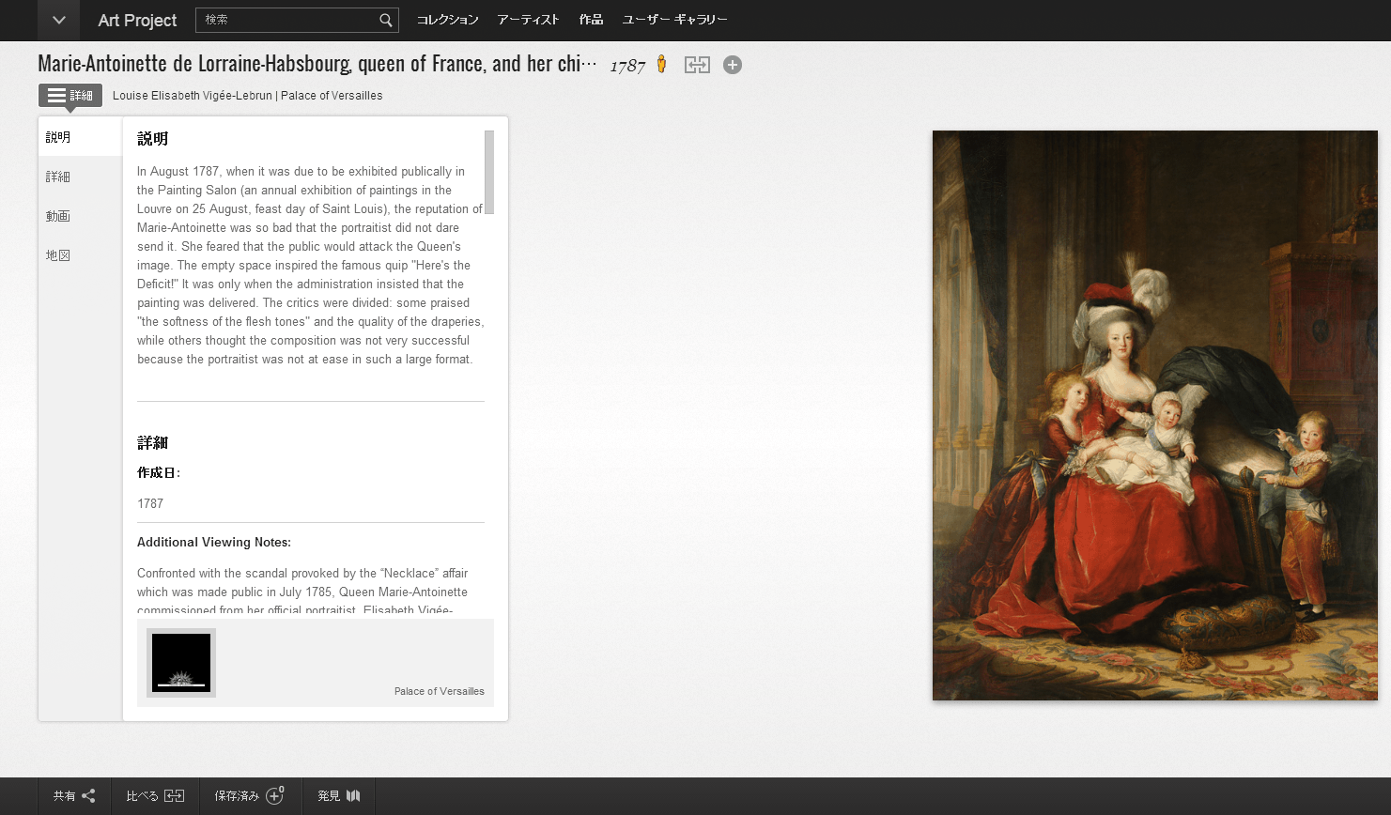
Task: Open saved items 保存済み plus icon
Action: tap(275, 796)
